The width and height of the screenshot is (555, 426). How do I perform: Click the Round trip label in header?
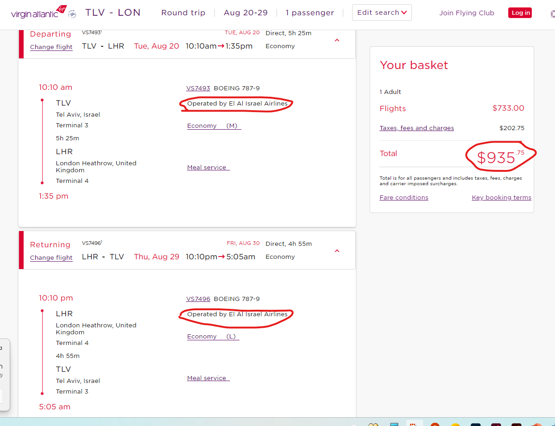pos(183,13)
